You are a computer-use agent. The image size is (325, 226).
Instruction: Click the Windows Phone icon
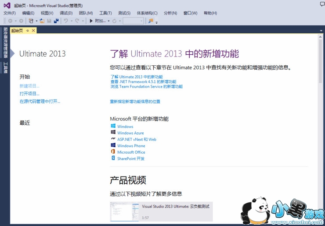click(113, 145)
